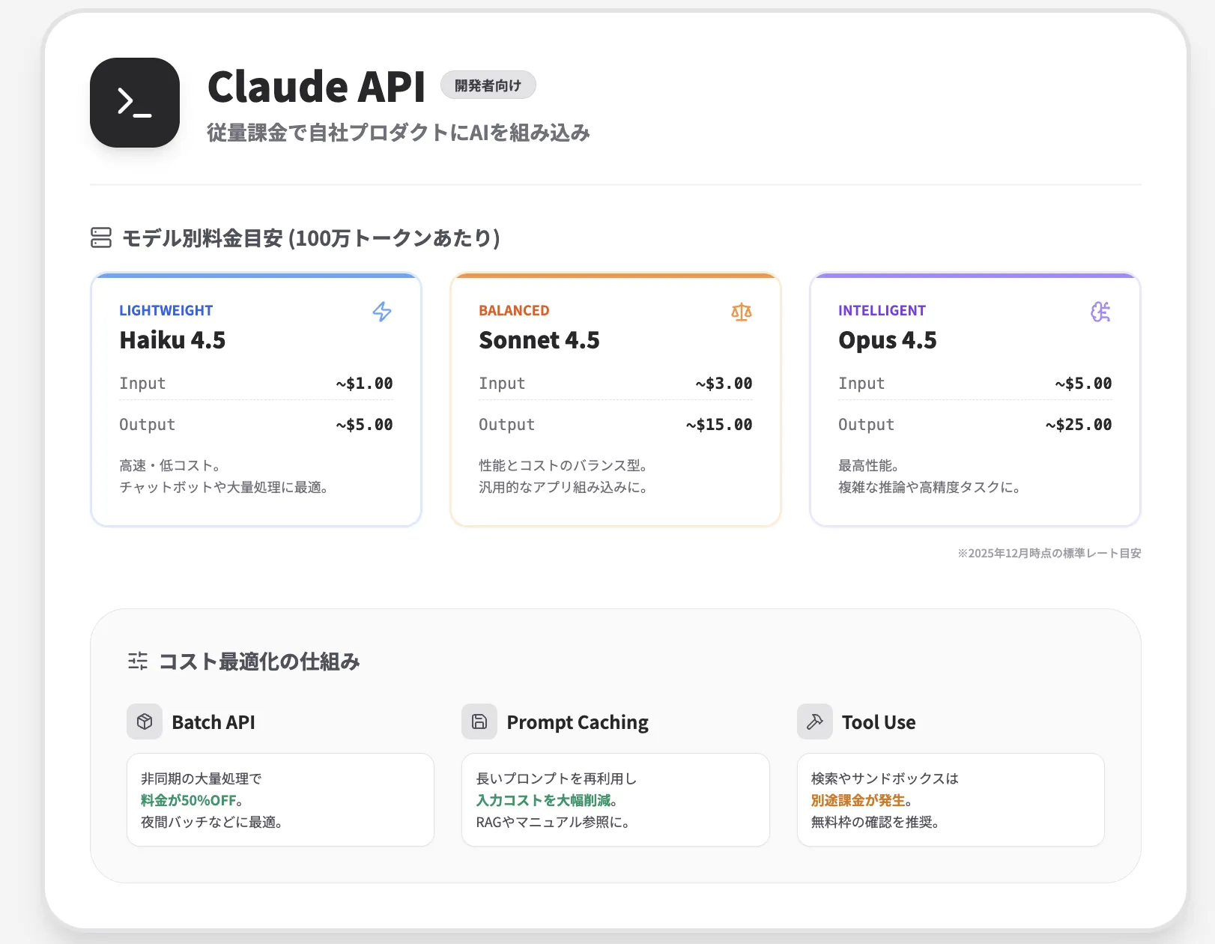1215x944 pixels.
Task: Select the package icon next to Batch API
Action: (144, 721)
